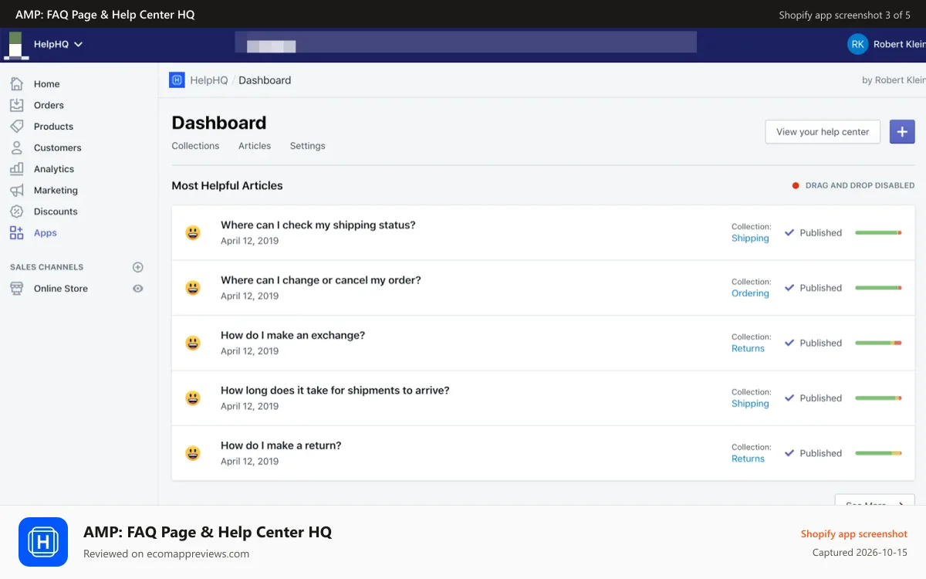The width and height of the screenshot is (926, 579).
Task: Click the Home icon in the sidebar
Action: tap(16, 83)
